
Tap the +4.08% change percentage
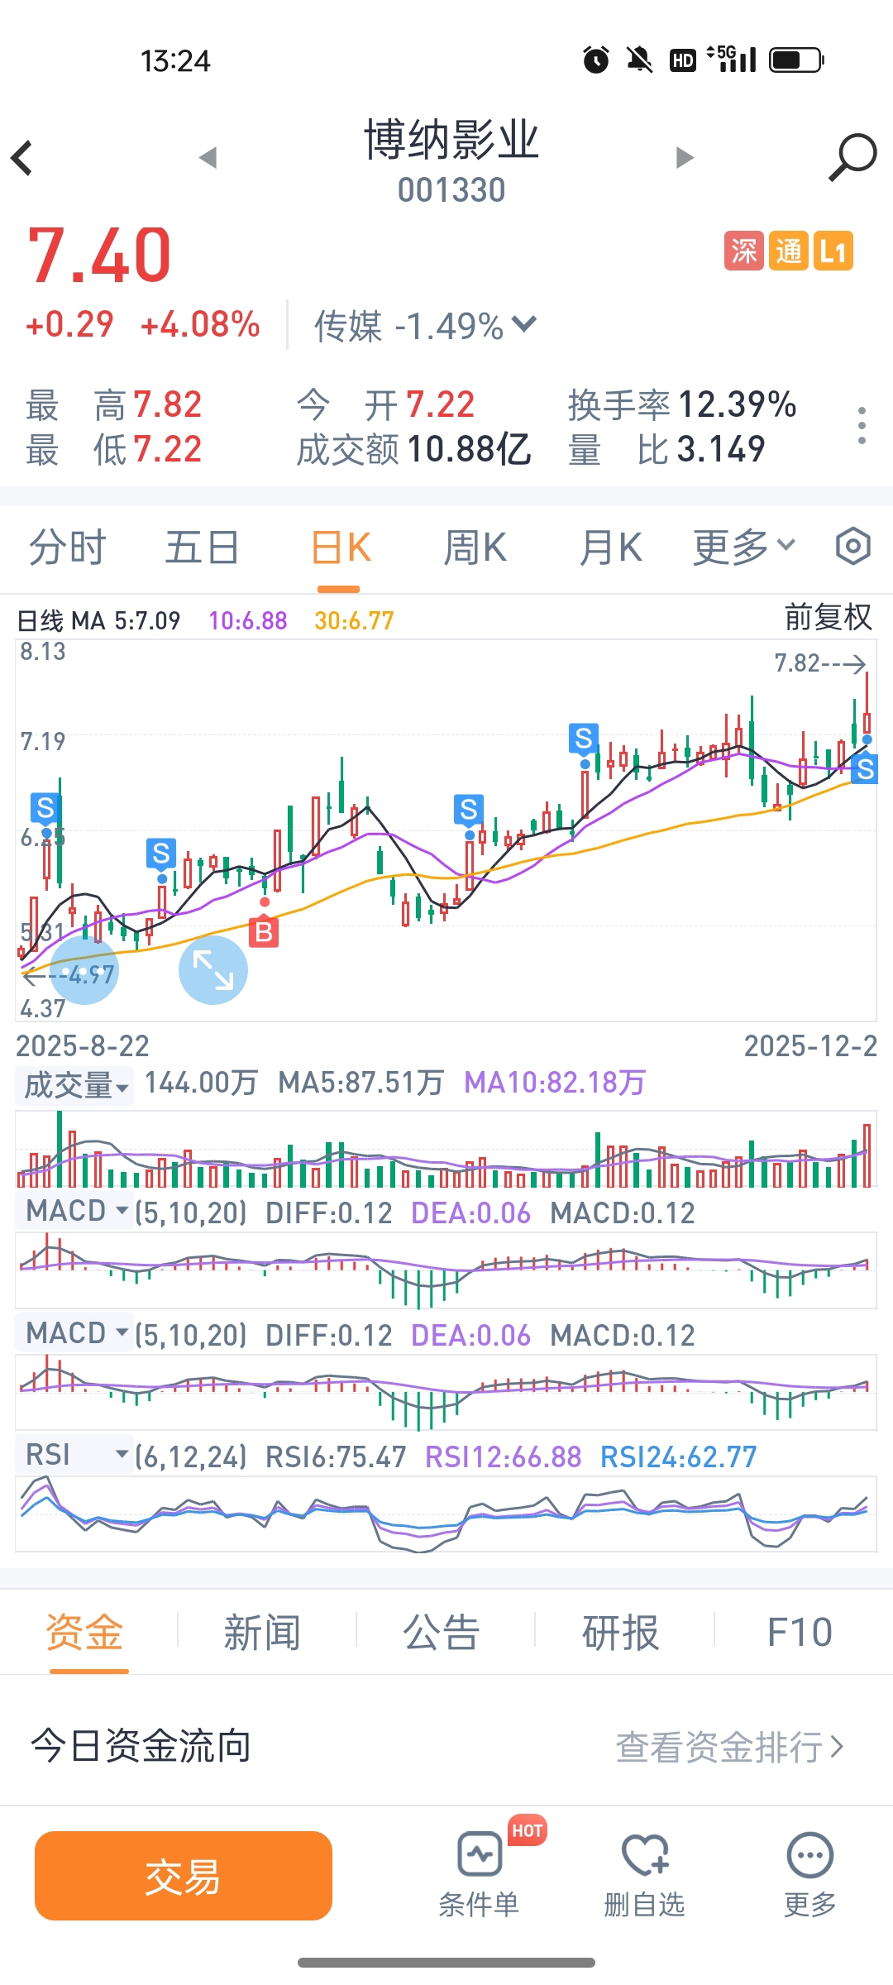pyautogui.click(x=201, y=324)
